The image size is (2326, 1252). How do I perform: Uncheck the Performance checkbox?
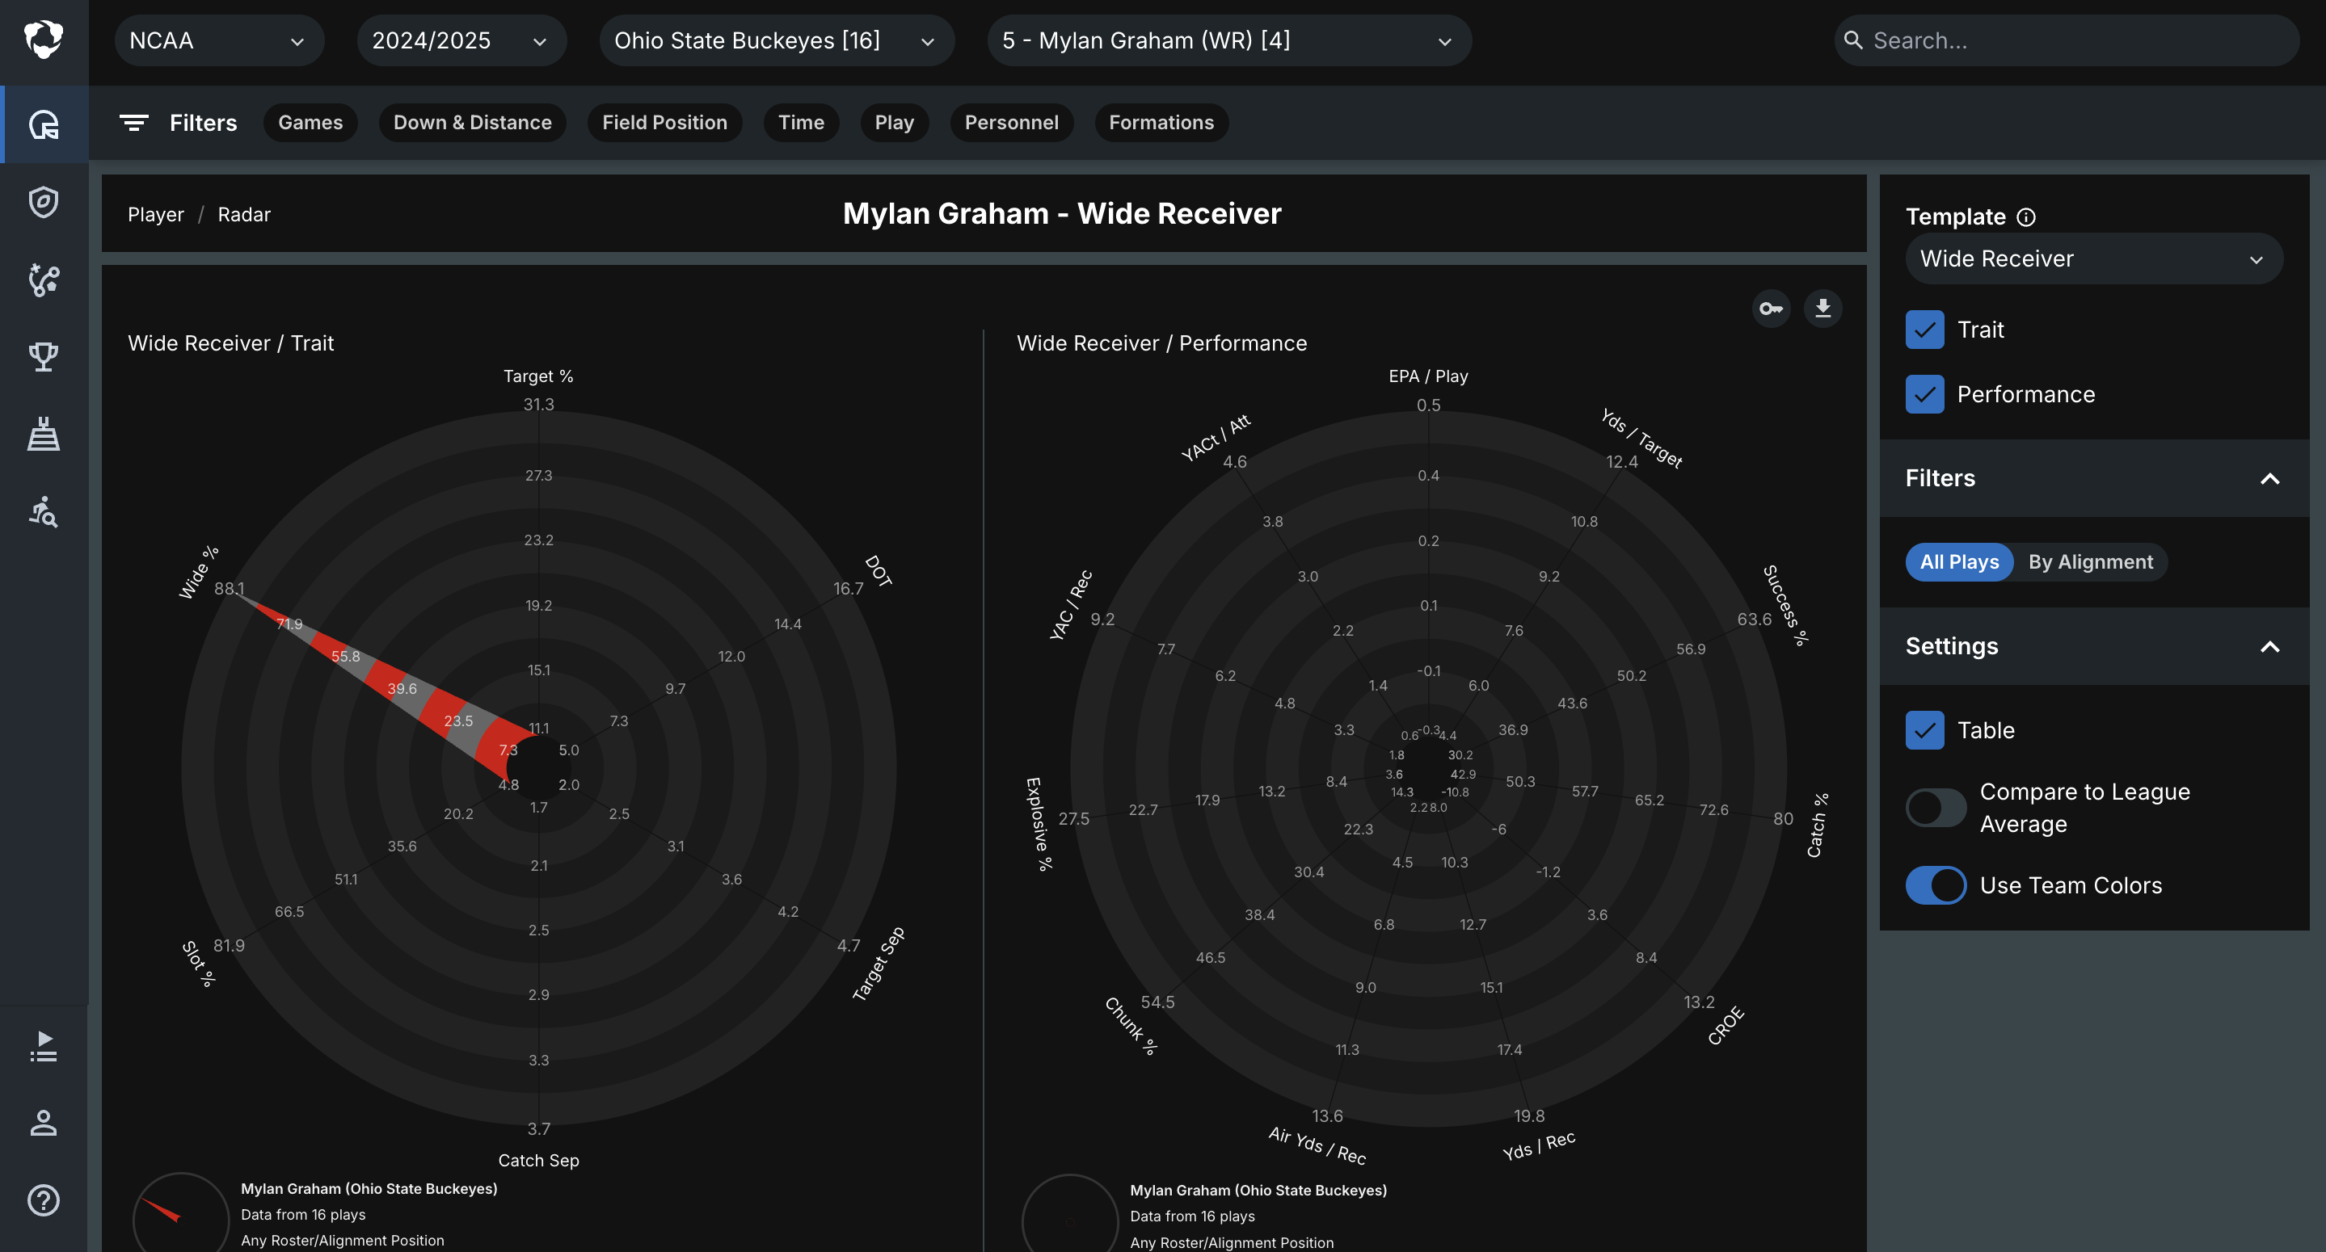[1924, 394]
